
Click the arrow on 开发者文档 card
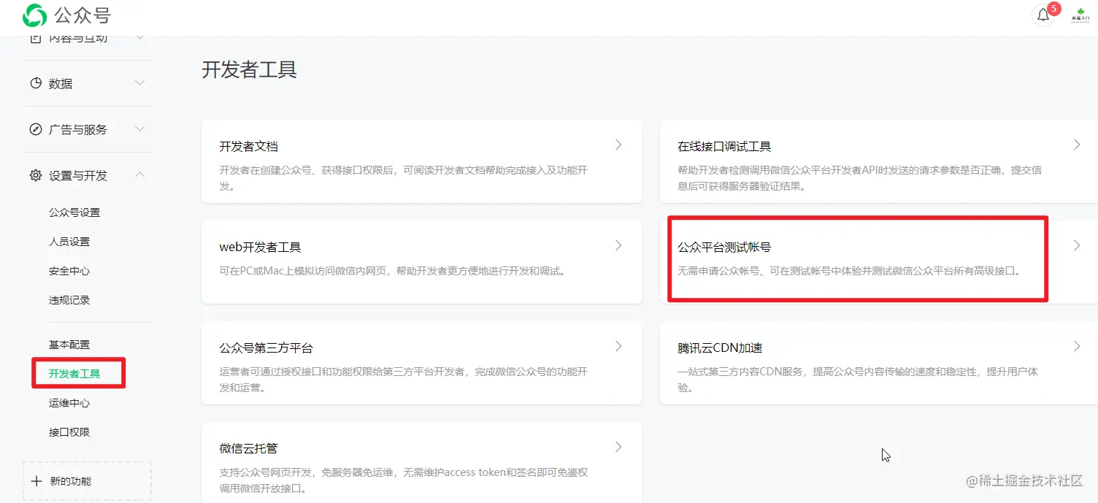click(x=618, y=145)
